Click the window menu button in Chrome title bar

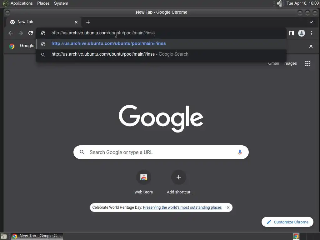[x=7, y=12]
